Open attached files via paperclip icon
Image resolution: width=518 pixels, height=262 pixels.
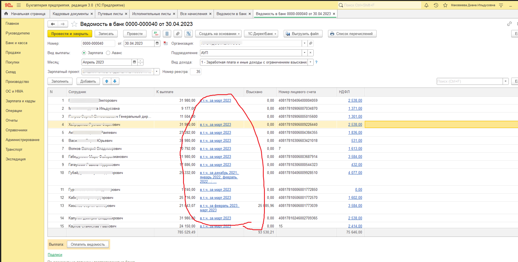(178, 34)
